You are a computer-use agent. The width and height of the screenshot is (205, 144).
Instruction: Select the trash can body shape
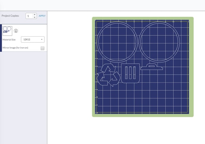click(x=131, y=73)
